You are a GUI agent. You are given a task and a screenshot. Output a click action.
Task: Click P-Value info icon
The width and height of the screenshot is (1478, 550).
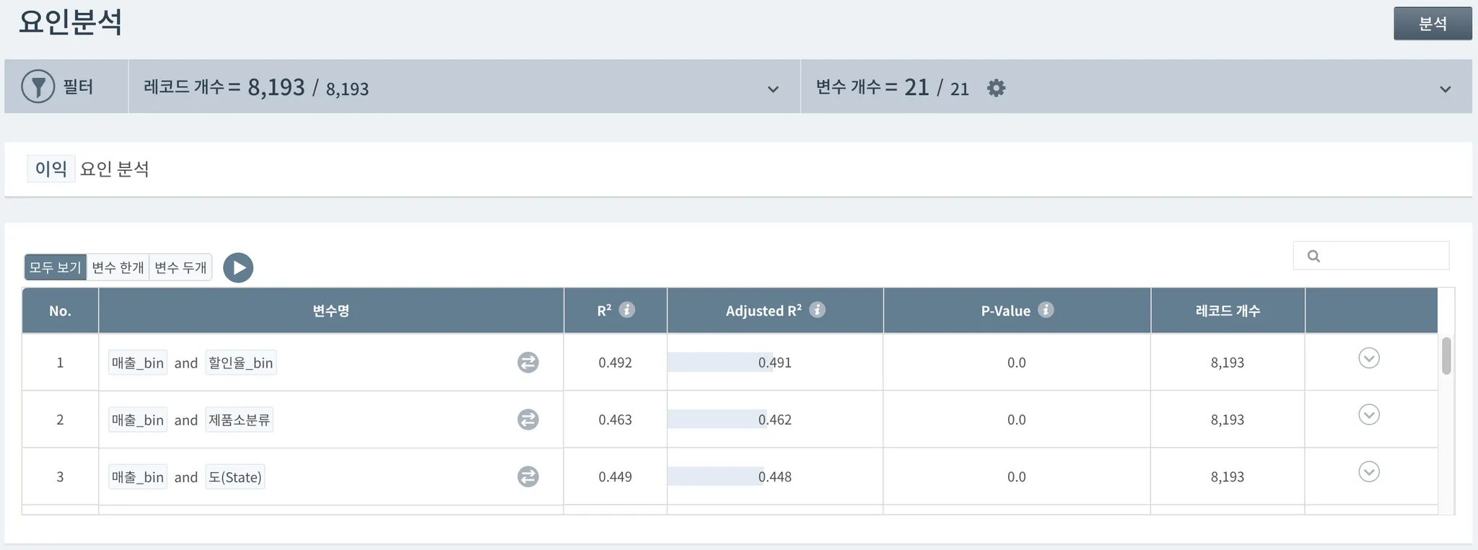1046,310
